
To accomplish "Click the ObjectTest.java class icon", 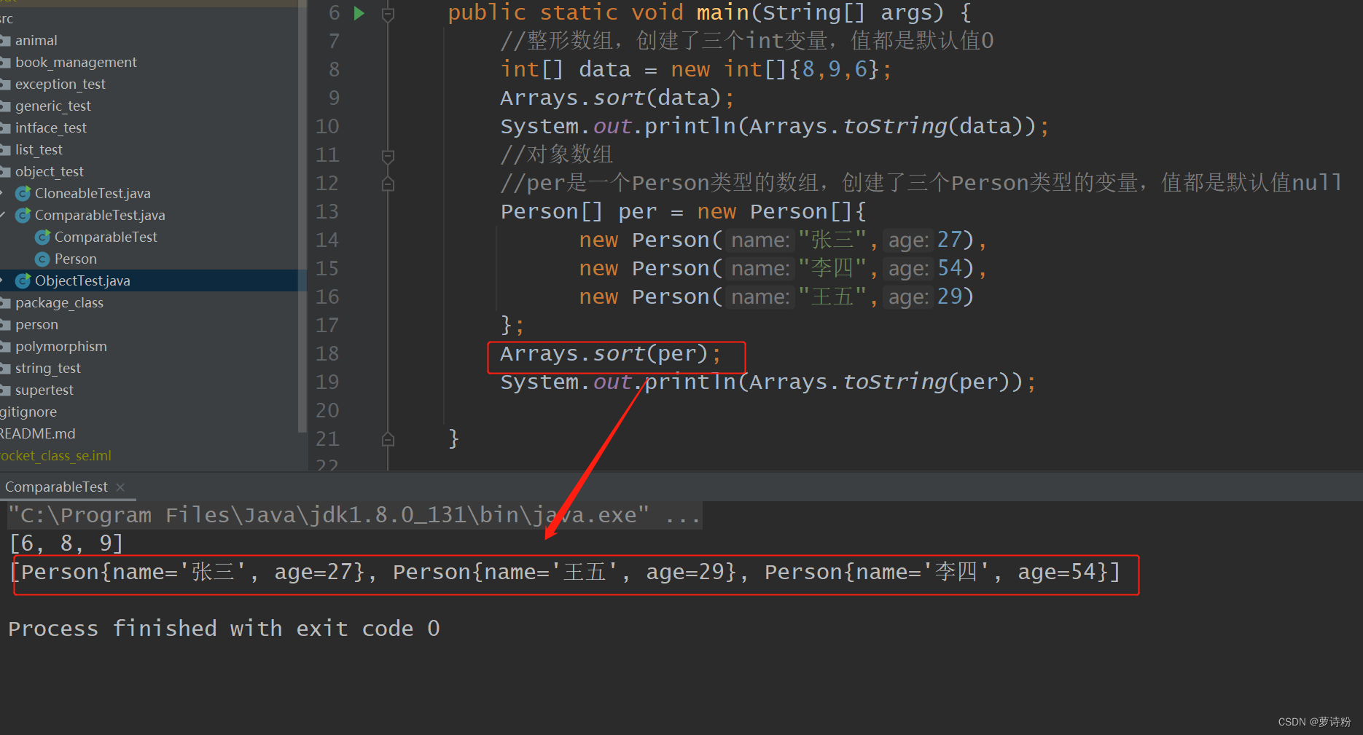I will (x=23, y=281).
